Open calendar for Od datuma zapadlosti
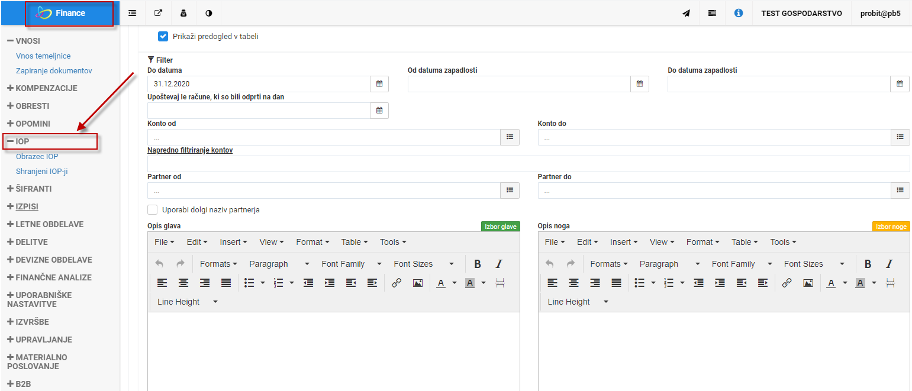The width and height of the screenshot is (912, 391). click(640, 84)
